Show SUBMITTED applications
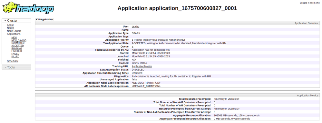 click(18, 43)
